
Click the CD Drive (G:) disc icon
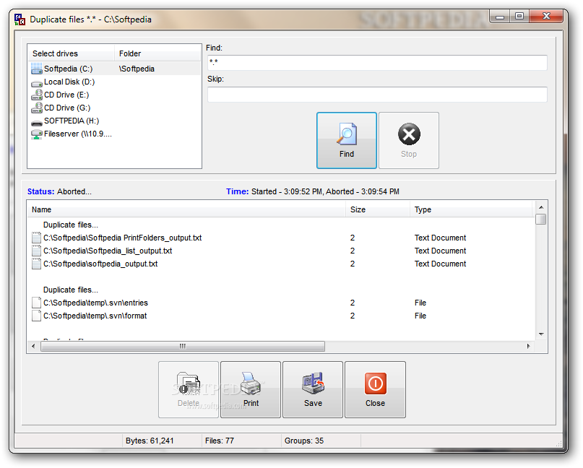(36, 108)
